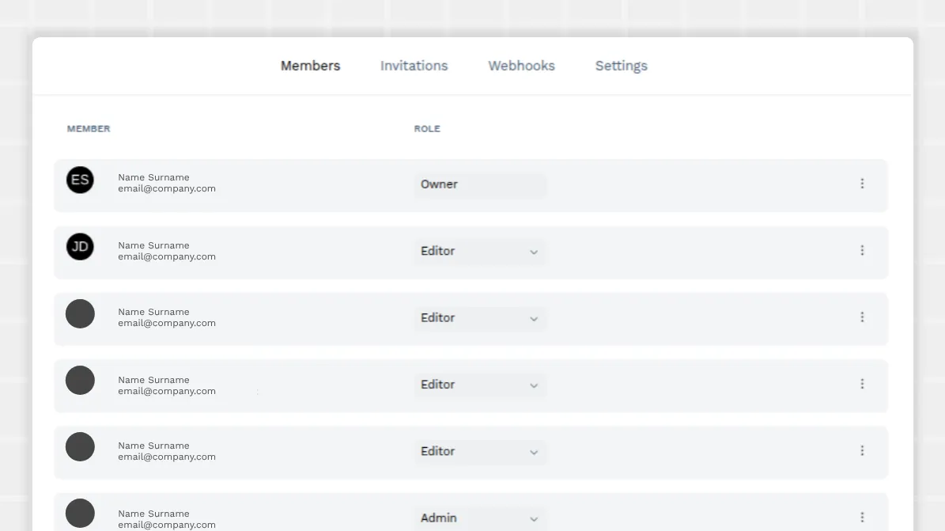Open the Editor role dropdown for user JD
The height and width of the screenshot is (531, 945).
[479, 251]
